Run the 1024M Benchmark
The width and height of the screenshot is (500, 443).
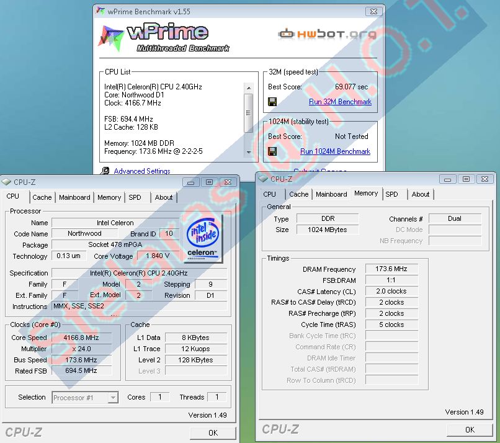coord(335,151)
